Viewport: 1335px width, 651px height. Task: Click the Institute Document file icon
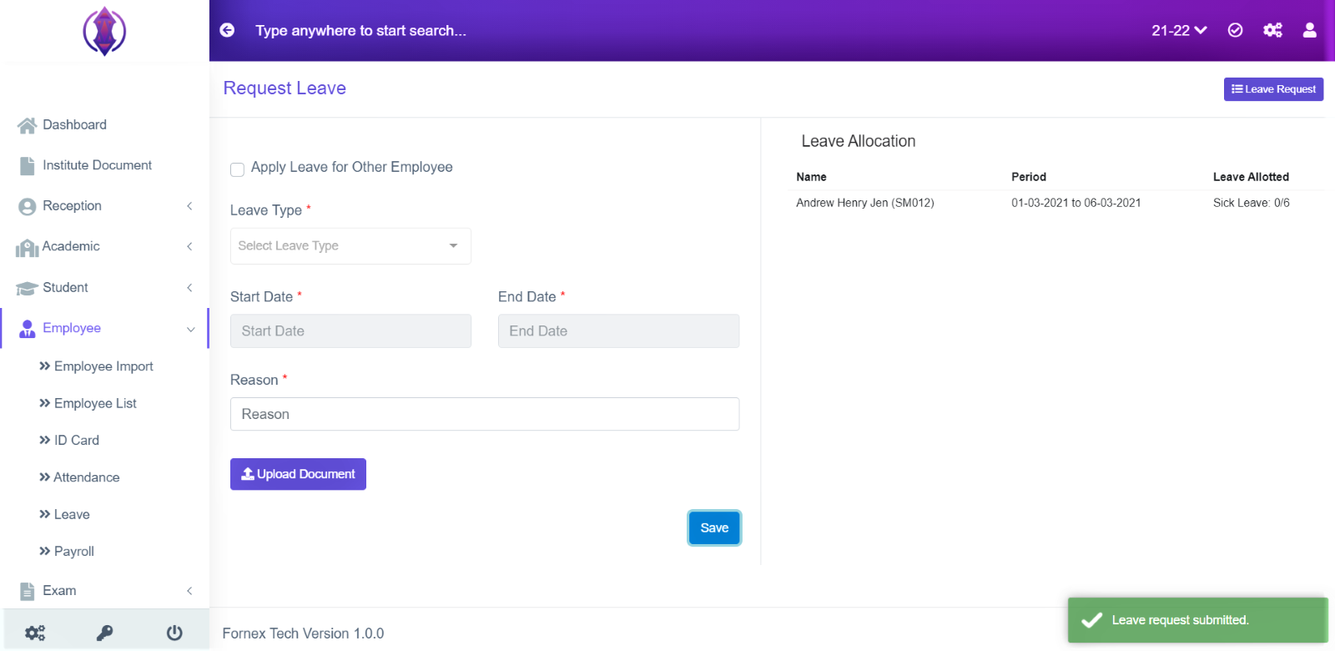[x=27, y=165]
